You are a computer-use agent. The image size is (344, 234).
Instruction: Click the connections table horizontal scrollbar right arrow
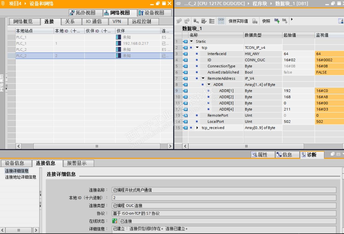pyautogui.click(x=170, y=146)
